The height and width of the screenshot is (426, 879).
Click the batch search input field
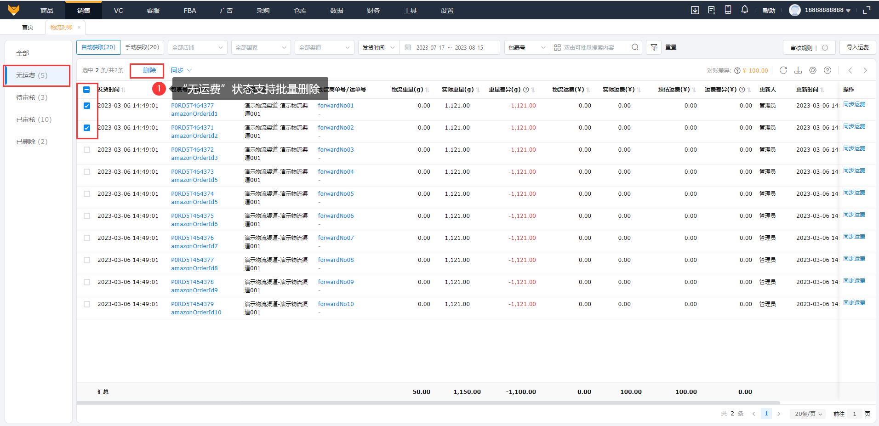tap(593, 47)
